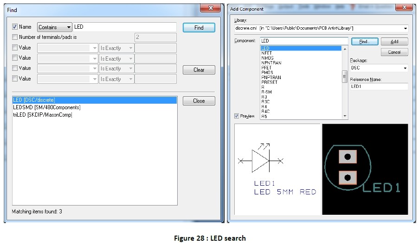
Task: Click the Find button in Find dialog
Action: pos(199,28)
